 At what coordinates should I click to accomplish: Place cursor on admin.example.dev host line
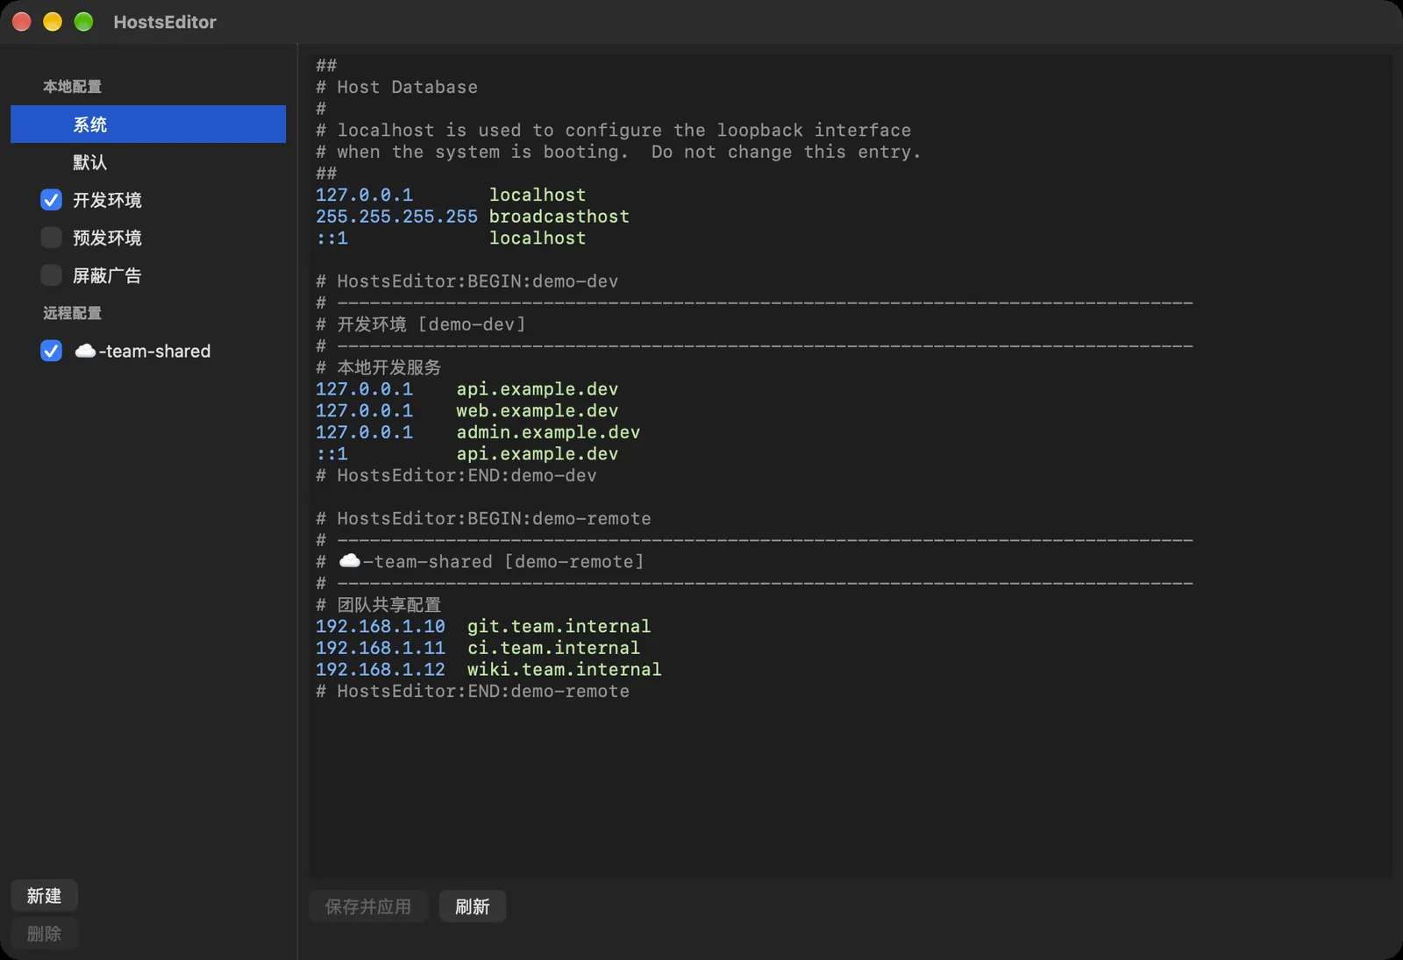click(x=478, y=432)
